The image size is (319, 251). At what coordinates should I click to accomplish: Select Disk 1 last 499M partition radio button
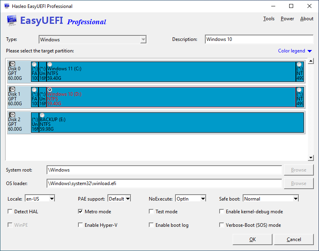pos(299,90)
